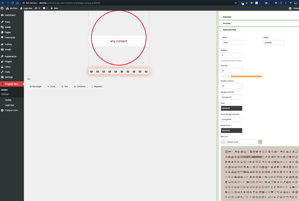
Task: Add a Rectangle element
Action: coord(35,86)
